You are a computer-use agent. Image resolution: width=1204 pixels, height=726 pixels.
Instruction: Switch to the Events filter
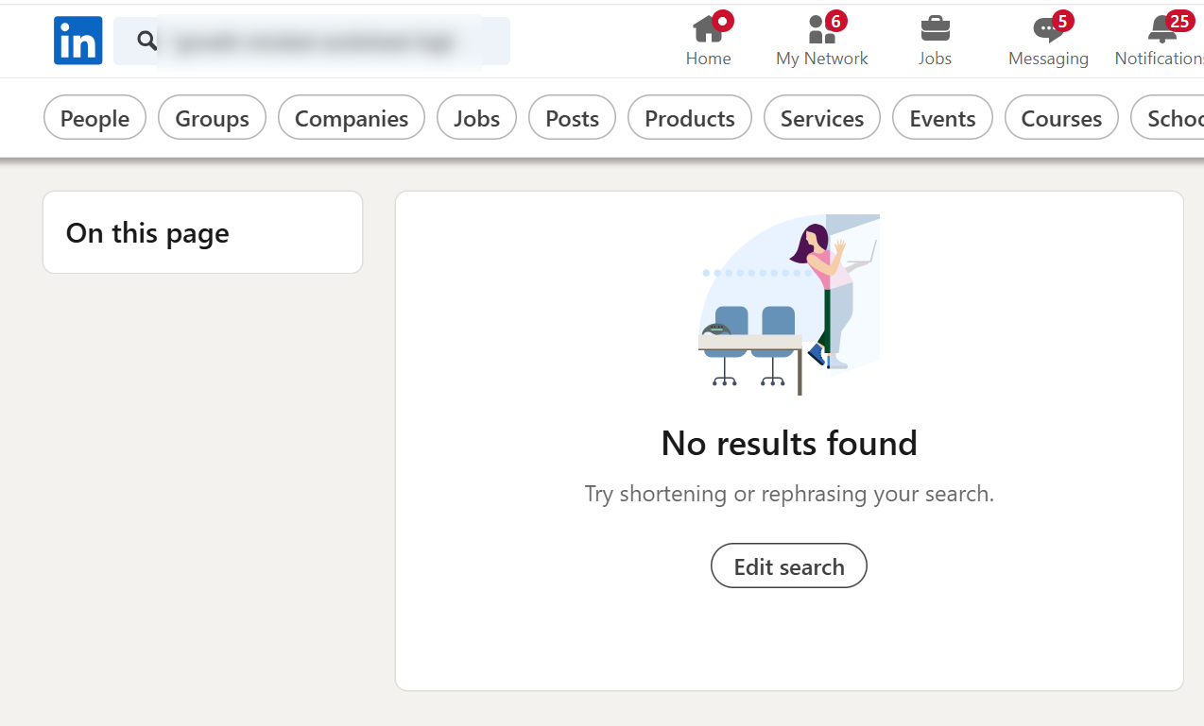pyautogui.click(x=942, y=118)
